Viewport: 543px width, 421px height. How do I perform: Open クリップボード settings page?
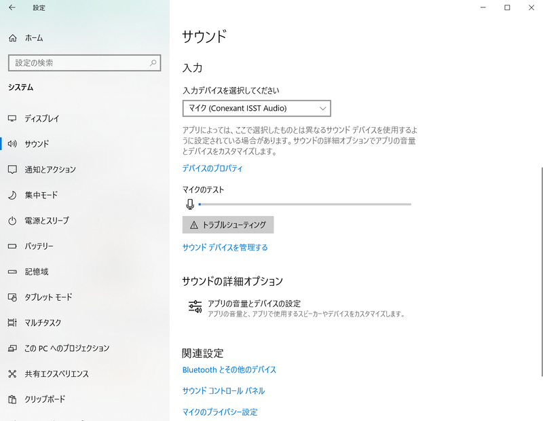tap(45, 399)
